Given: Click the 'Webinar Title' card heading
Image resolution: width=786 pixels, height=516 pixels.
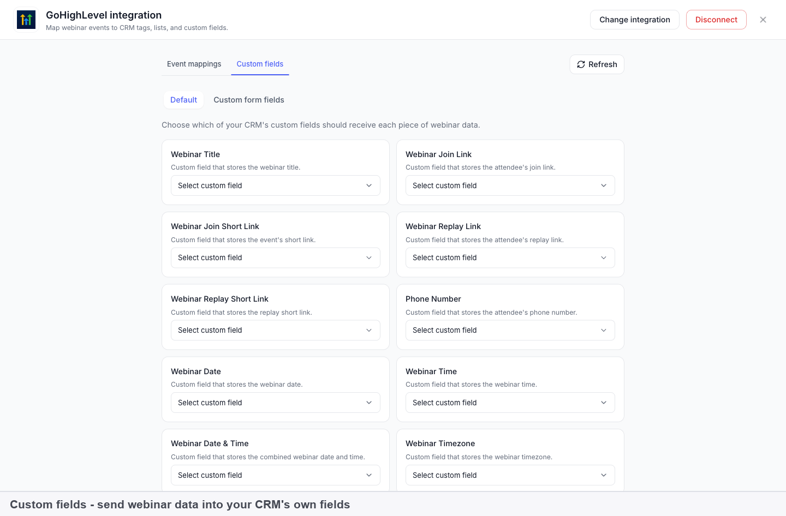Looking at the screenshot, I should point(195,154).
